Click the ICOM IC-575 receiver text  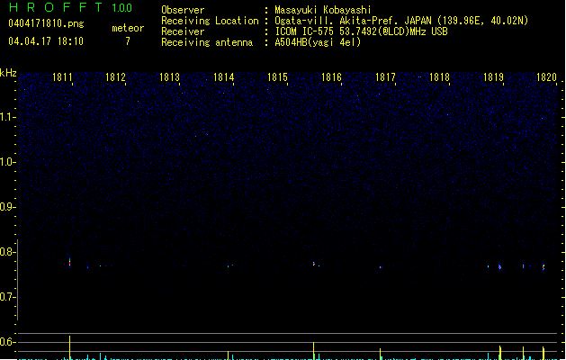point(361,31)
